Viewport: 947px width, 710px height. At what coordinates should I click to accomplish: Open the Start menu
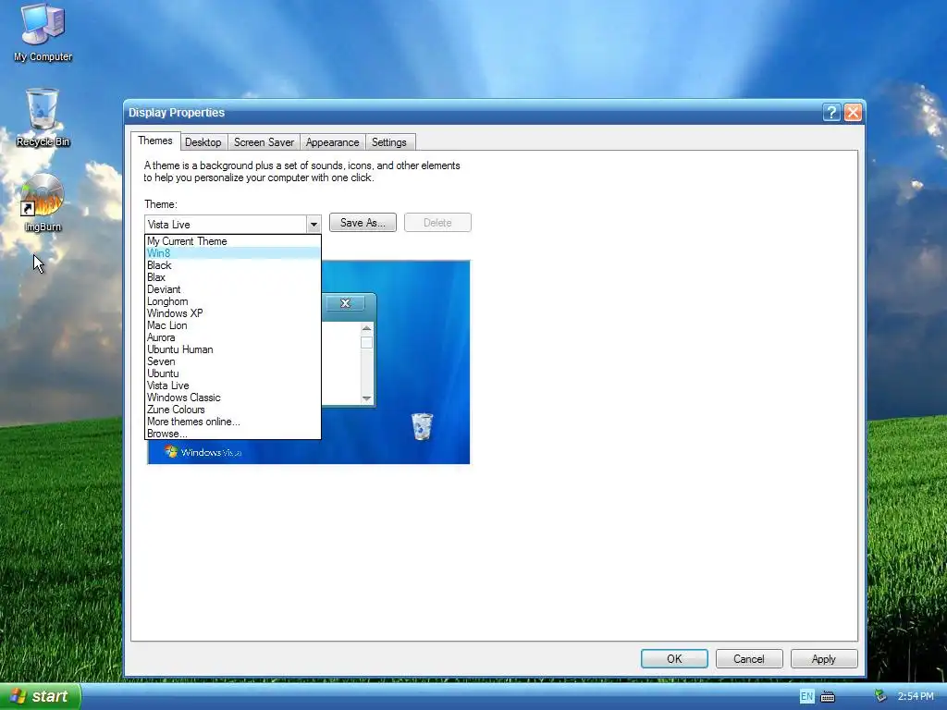pos(40,696)
